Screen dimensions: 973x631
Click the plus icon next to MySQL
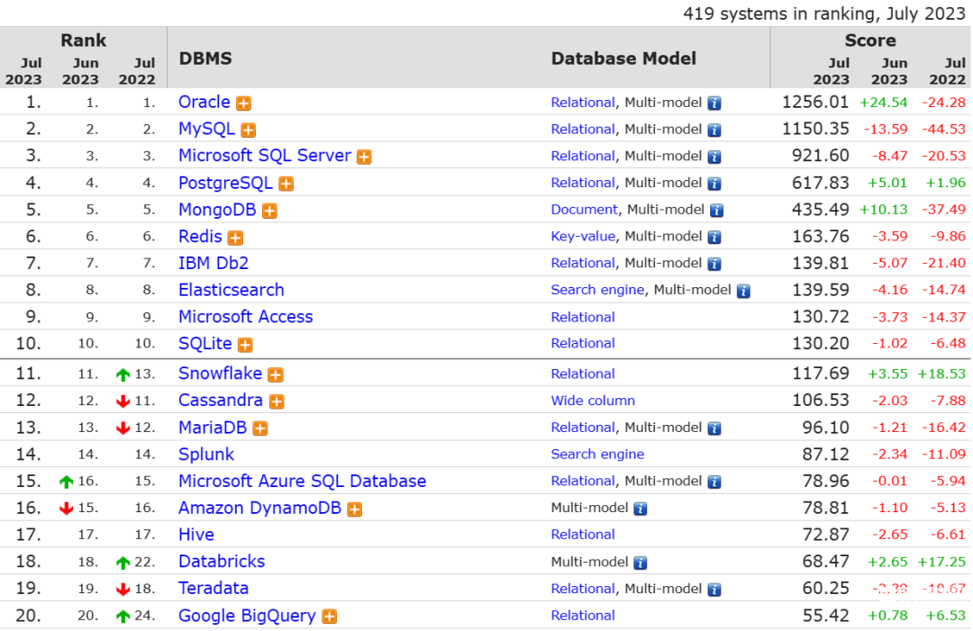pyautogui.click(x=248, y=131)
